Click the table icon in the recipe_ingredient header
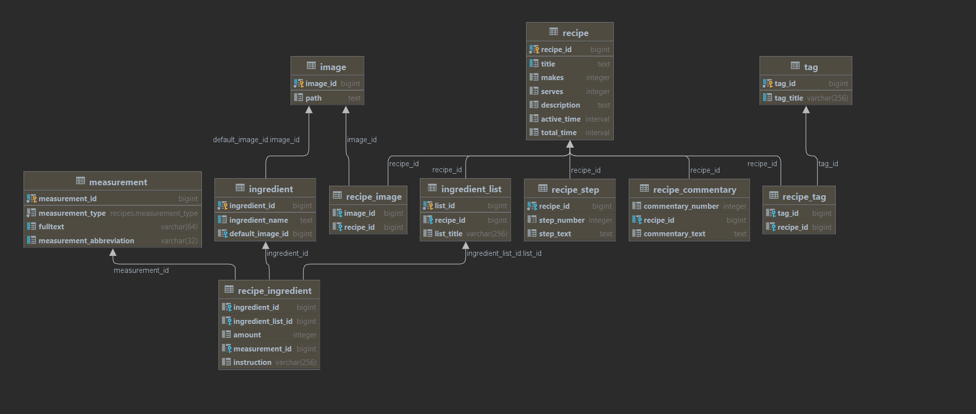This screenshot has width=976, height=414. click(x=229, y=289)
